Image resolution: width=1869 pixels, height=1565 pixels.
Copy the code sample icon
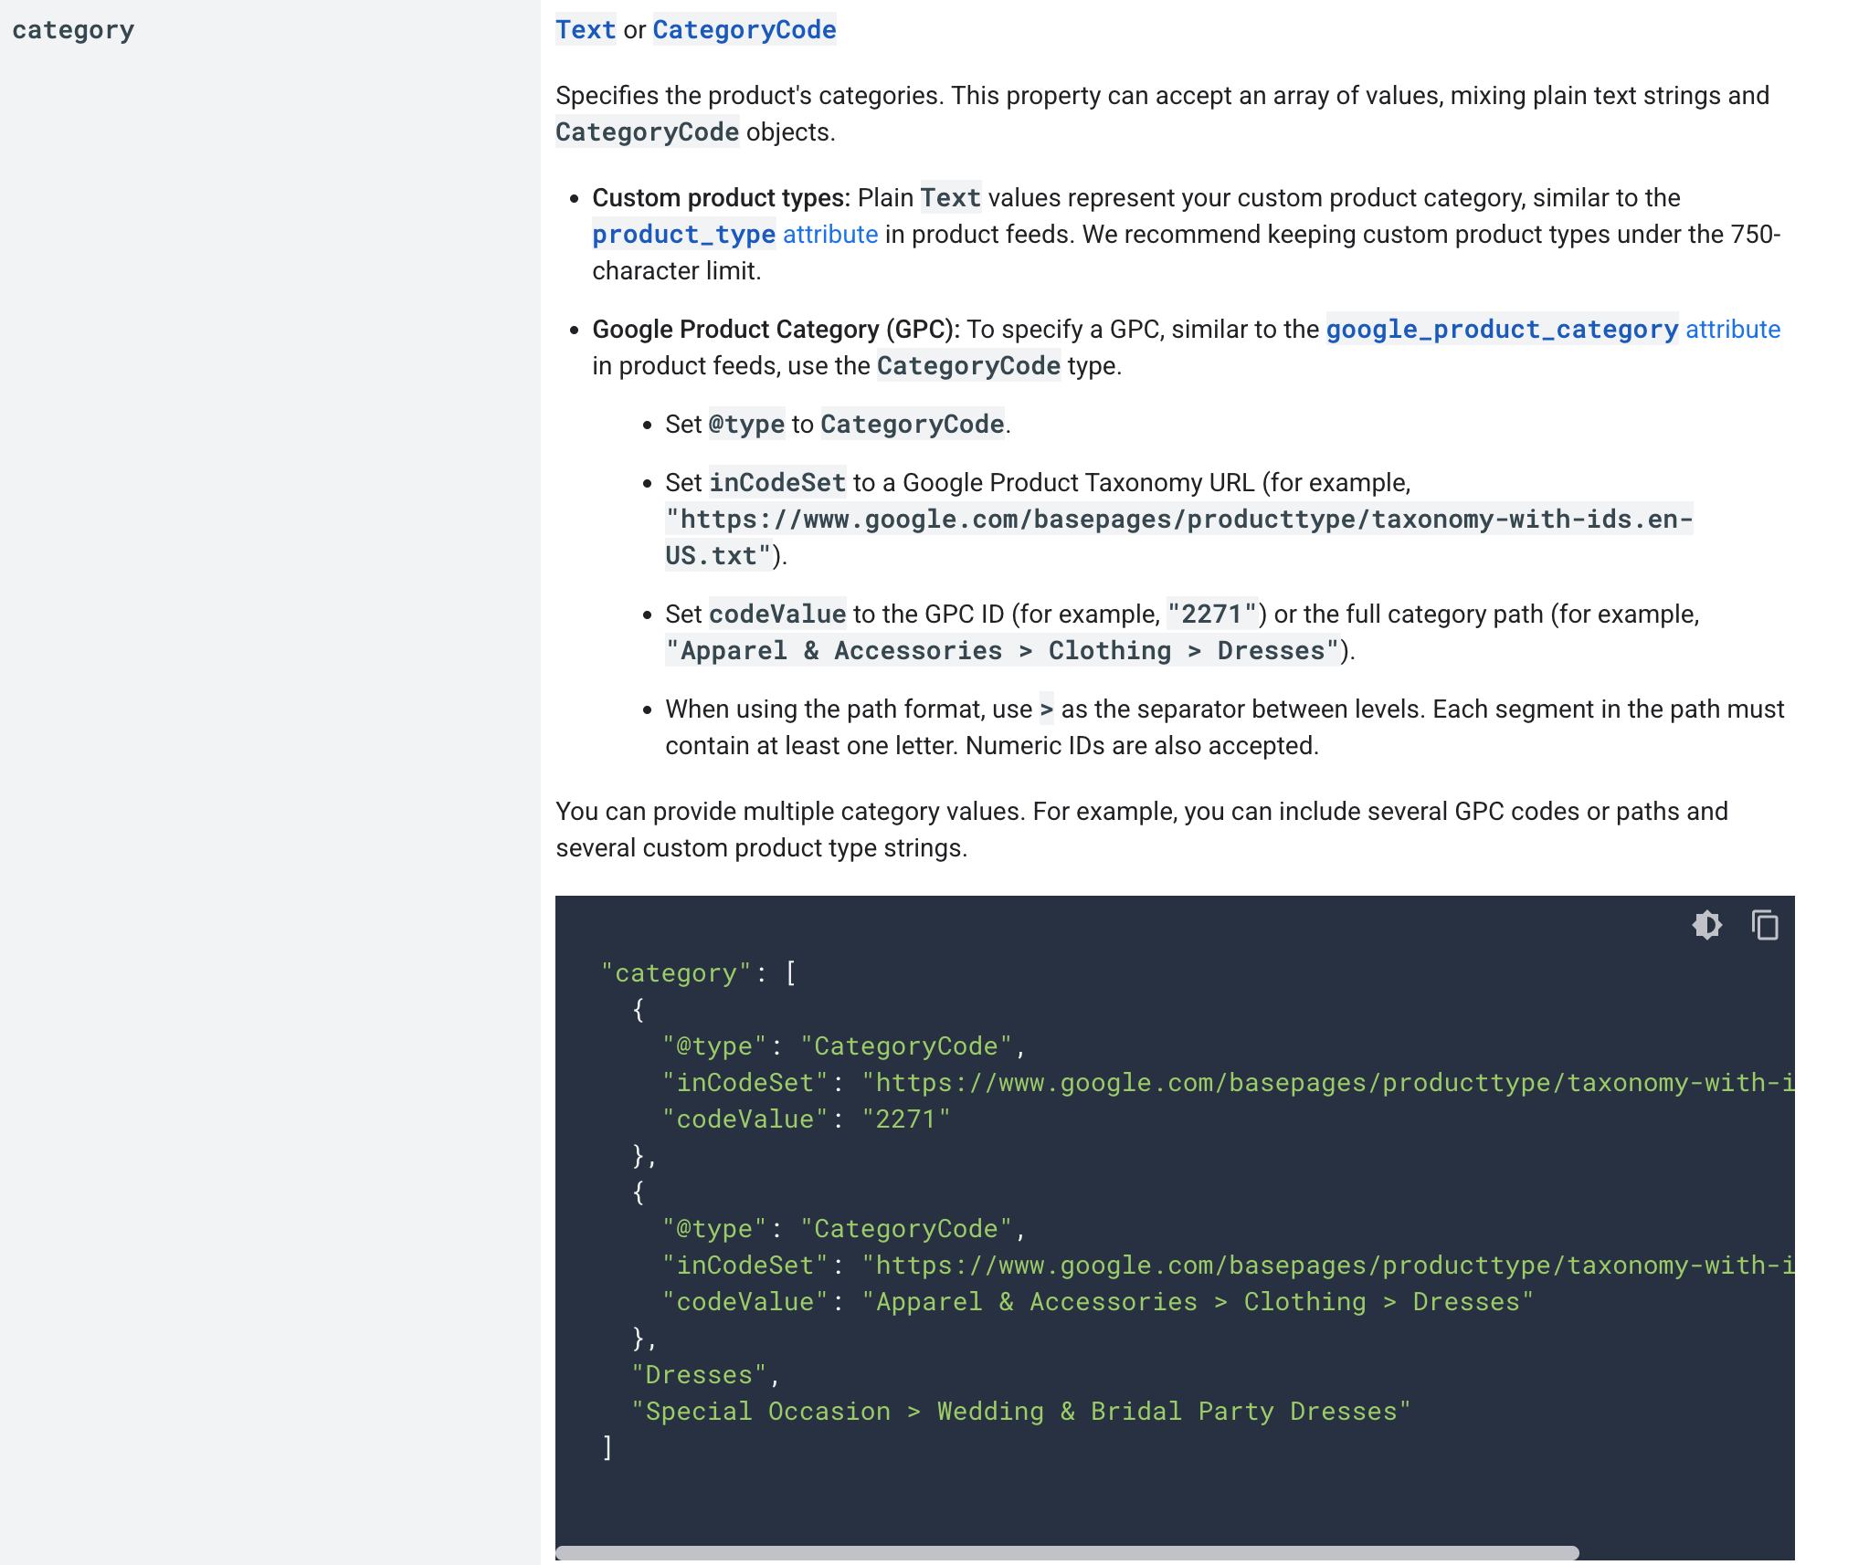click(x=1765, y=925)
